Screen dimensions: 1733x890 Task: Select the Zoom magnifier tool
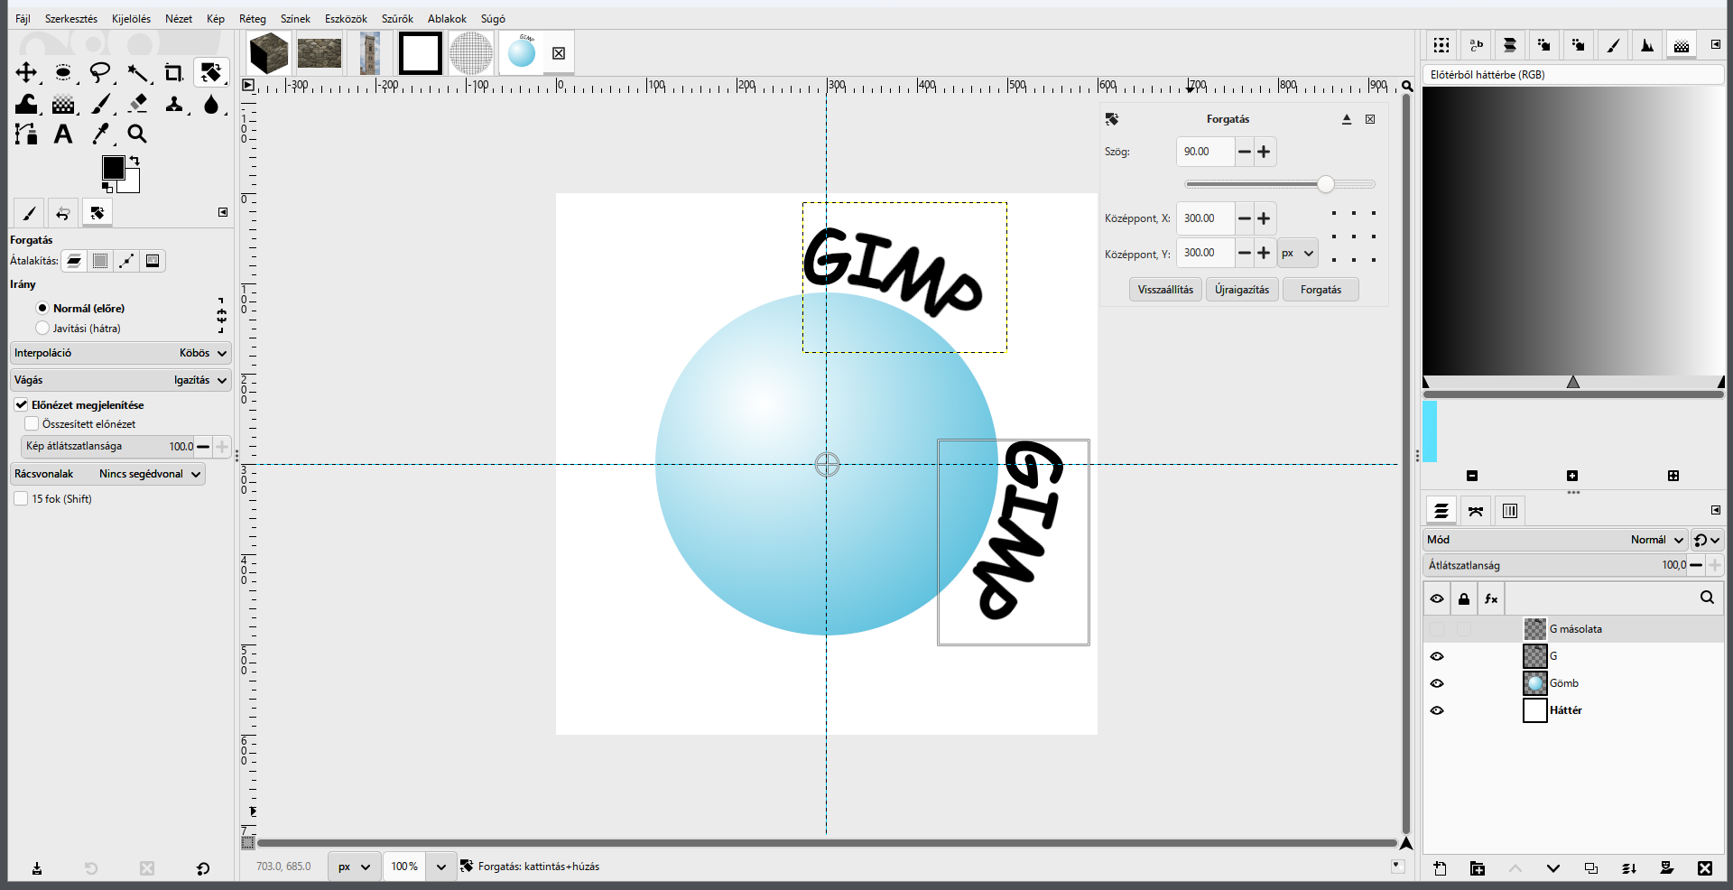click(137, 134)
